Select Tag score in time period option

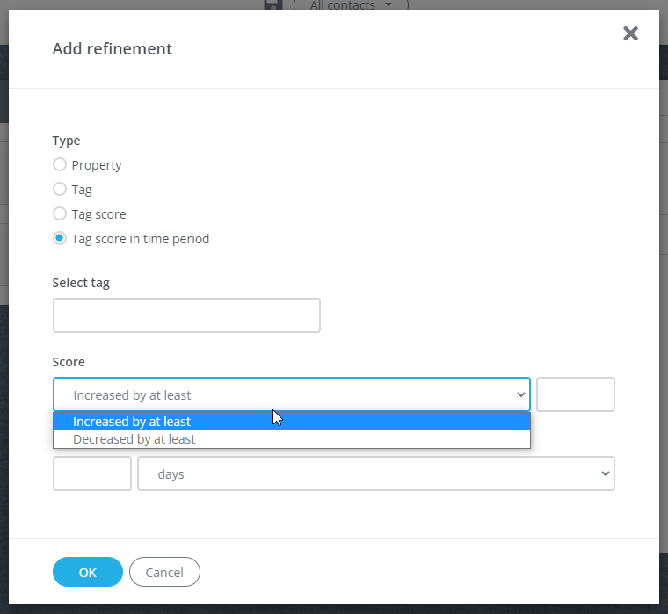tap(60, 238)
